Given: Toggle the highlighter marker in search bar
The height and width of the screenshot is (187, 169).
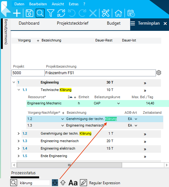Looking at the screenshot, I should point(84,183).
